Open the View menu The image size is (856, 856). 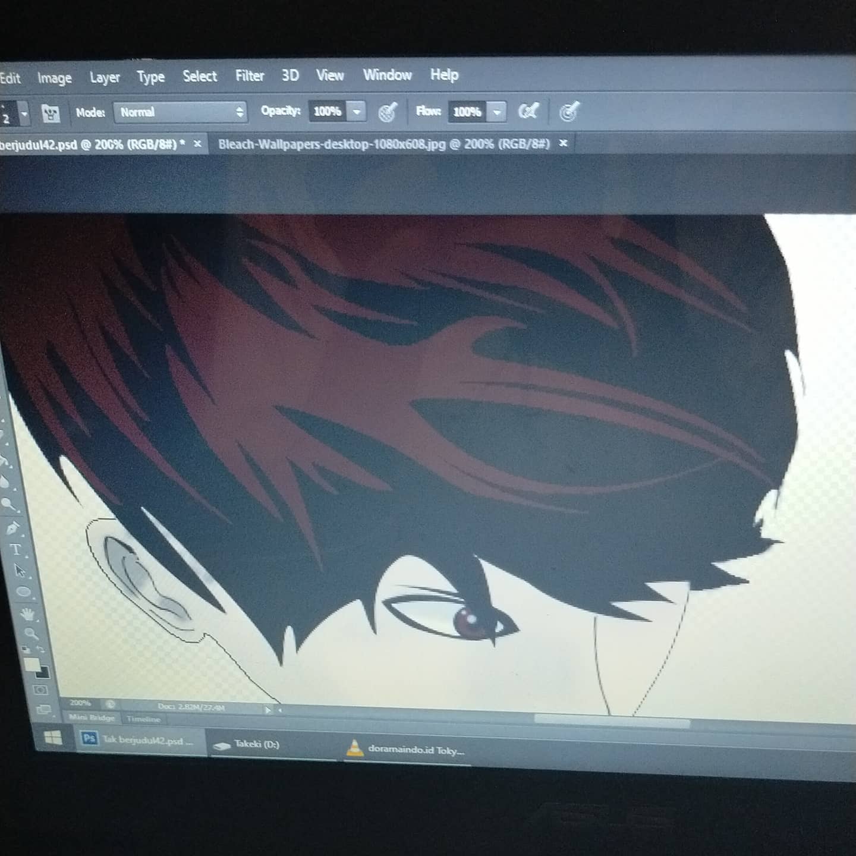pos(330,75)
